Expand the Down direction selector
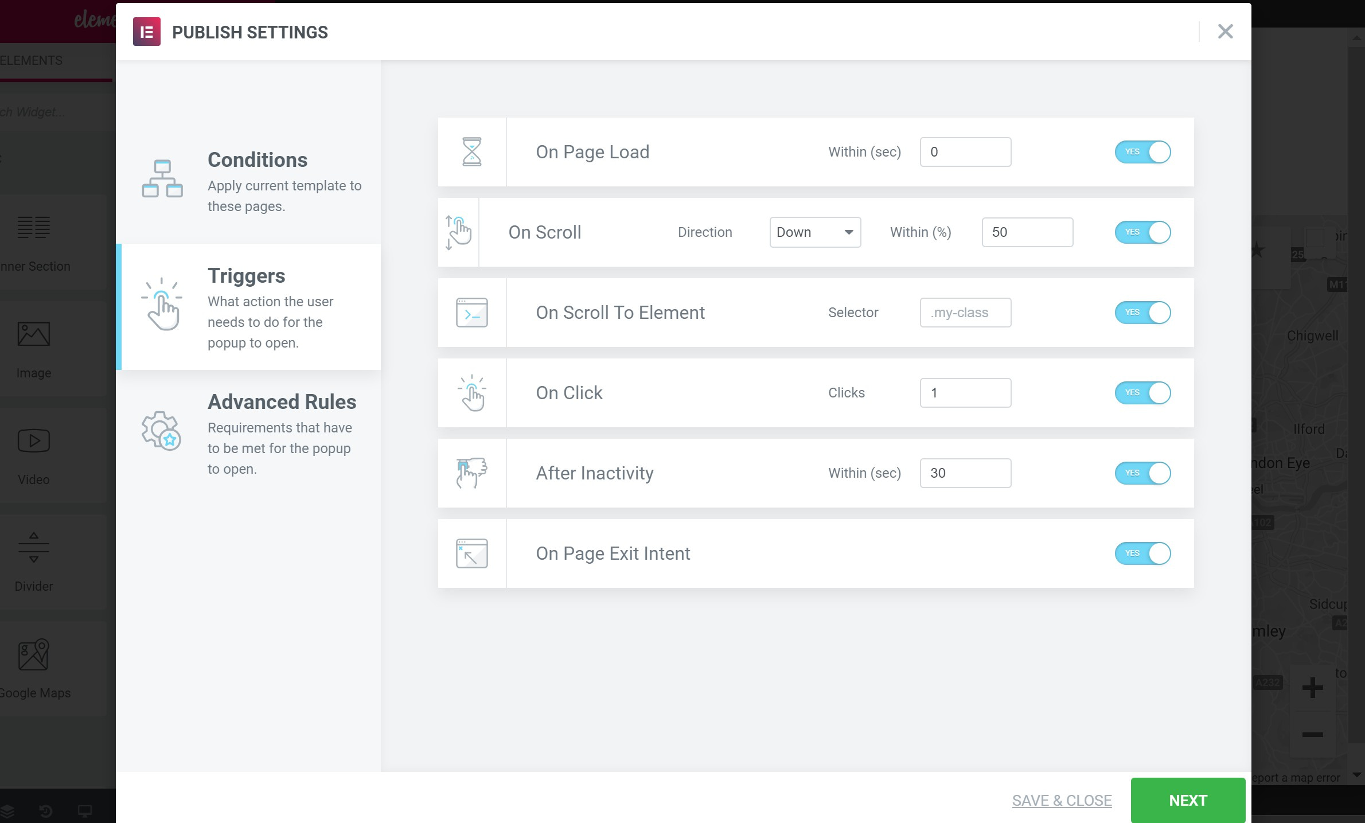The image size is (1365, 823). (815, 232)
